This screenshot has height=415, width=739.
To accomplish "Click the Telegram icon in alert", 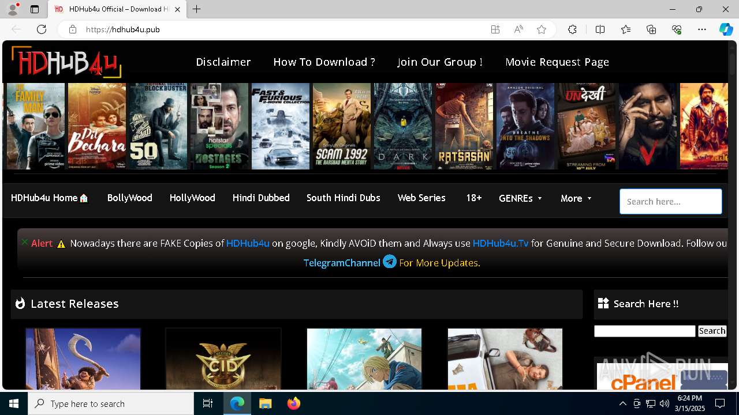I will click(390, 262).
